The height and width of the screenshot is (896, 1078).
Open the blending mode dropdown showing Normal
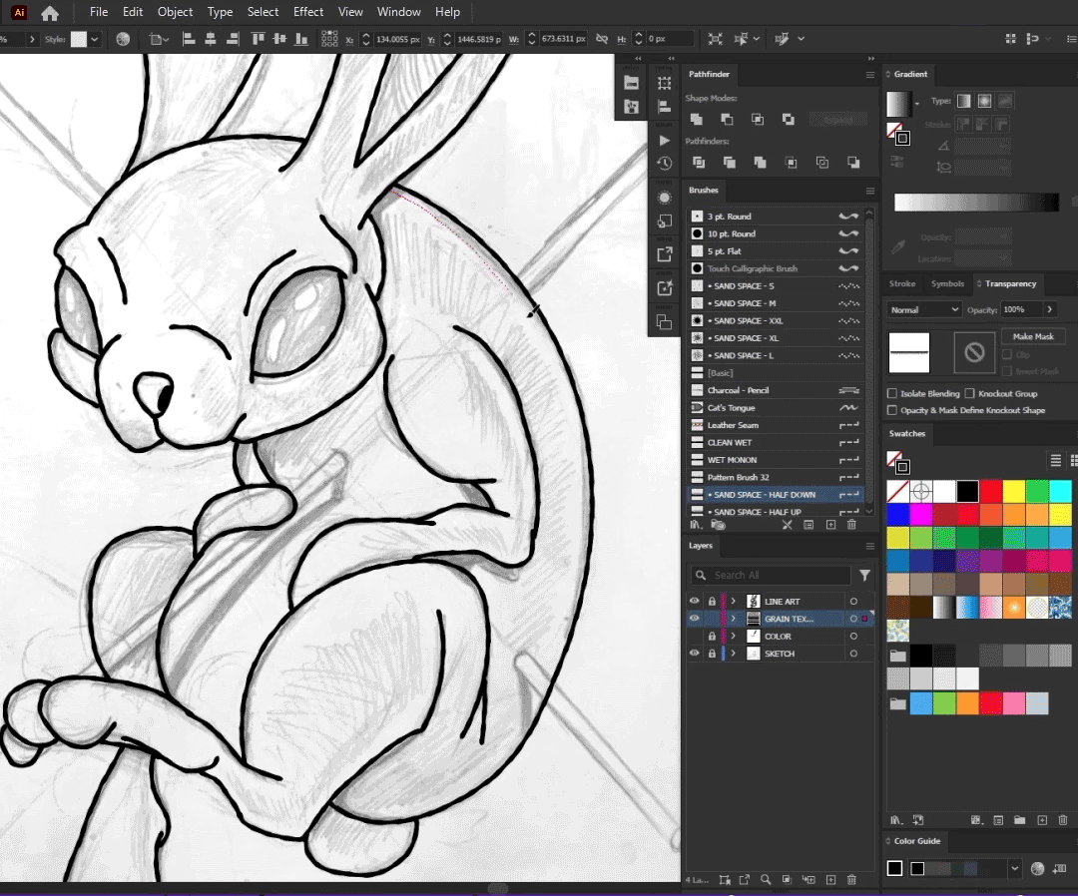pyautogui.click(x=924, y=310)
